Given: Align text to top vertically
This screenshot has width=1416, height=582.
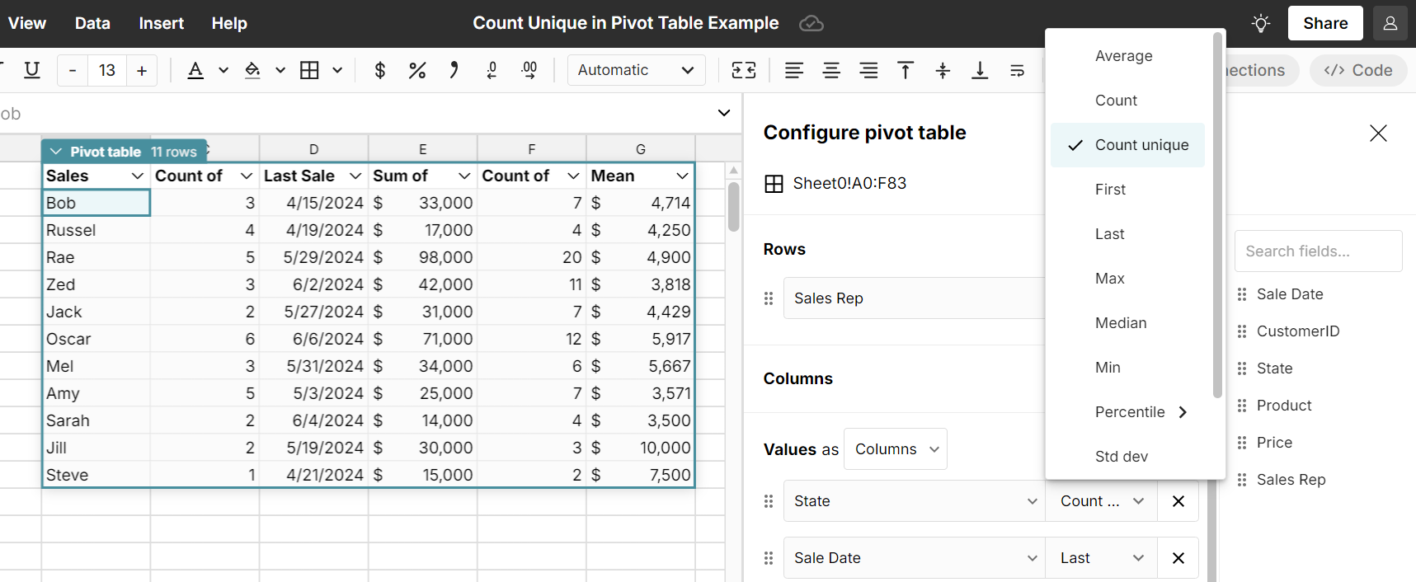Looking at the screenshot, I should click(x=906, y=70).
